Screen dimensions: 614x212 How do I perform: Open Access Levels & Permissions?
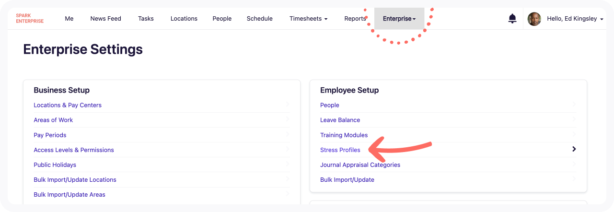[74, 150]
